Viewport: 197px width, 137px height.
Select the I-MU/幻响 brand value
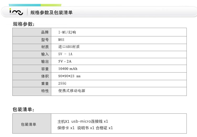[x=67, y=32]
